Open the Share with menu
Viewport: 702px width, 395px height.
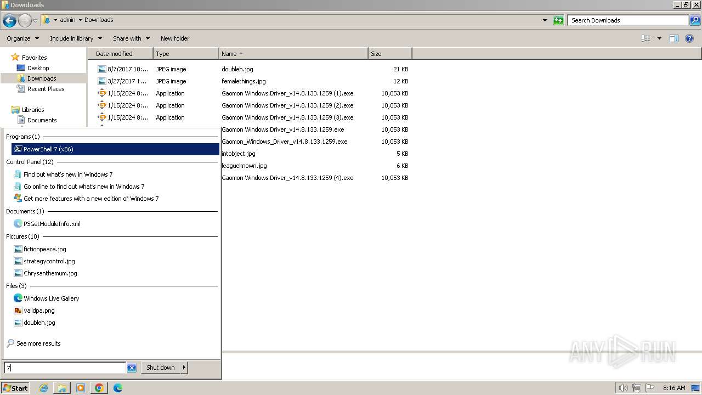point(131,38)
